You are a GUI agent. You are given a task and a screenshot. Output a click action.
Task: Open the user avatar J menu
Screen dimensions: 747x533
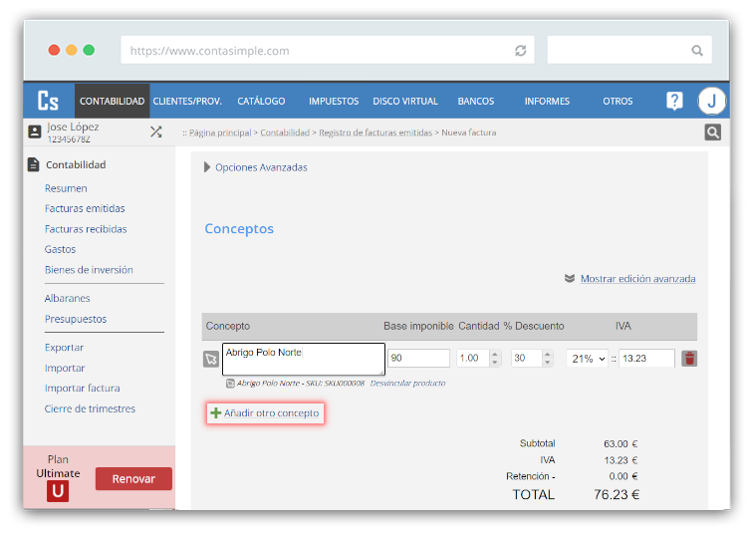tap(711, 101)
